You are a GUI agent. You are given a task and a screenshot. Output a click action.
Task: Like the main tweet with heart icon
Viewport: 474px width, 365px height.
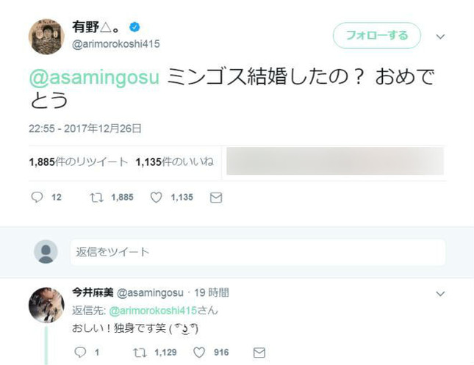(x=156, y=198)
